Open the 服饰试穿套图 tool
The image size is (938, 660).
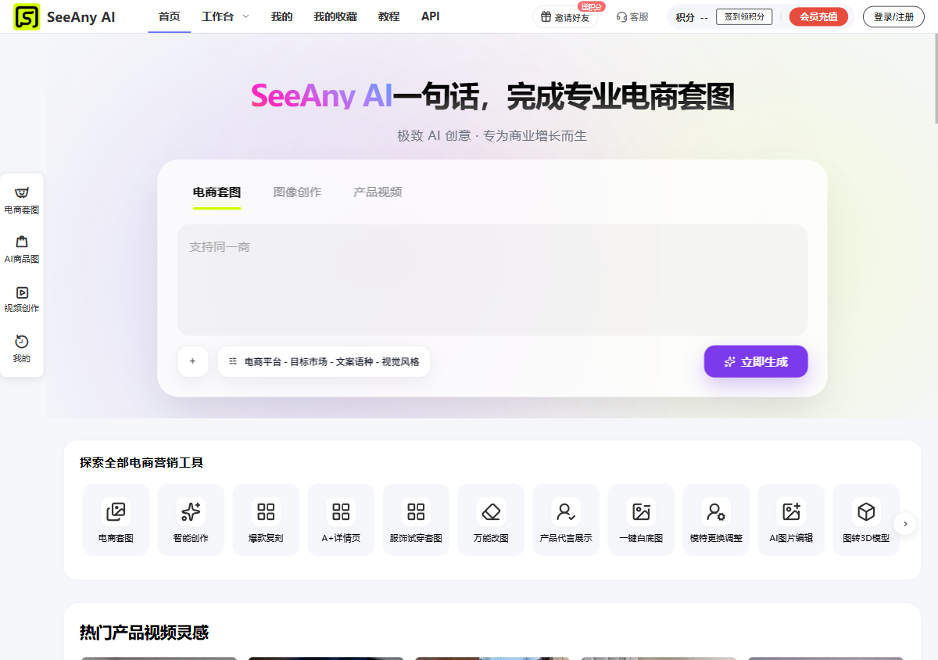coord(416,520)
